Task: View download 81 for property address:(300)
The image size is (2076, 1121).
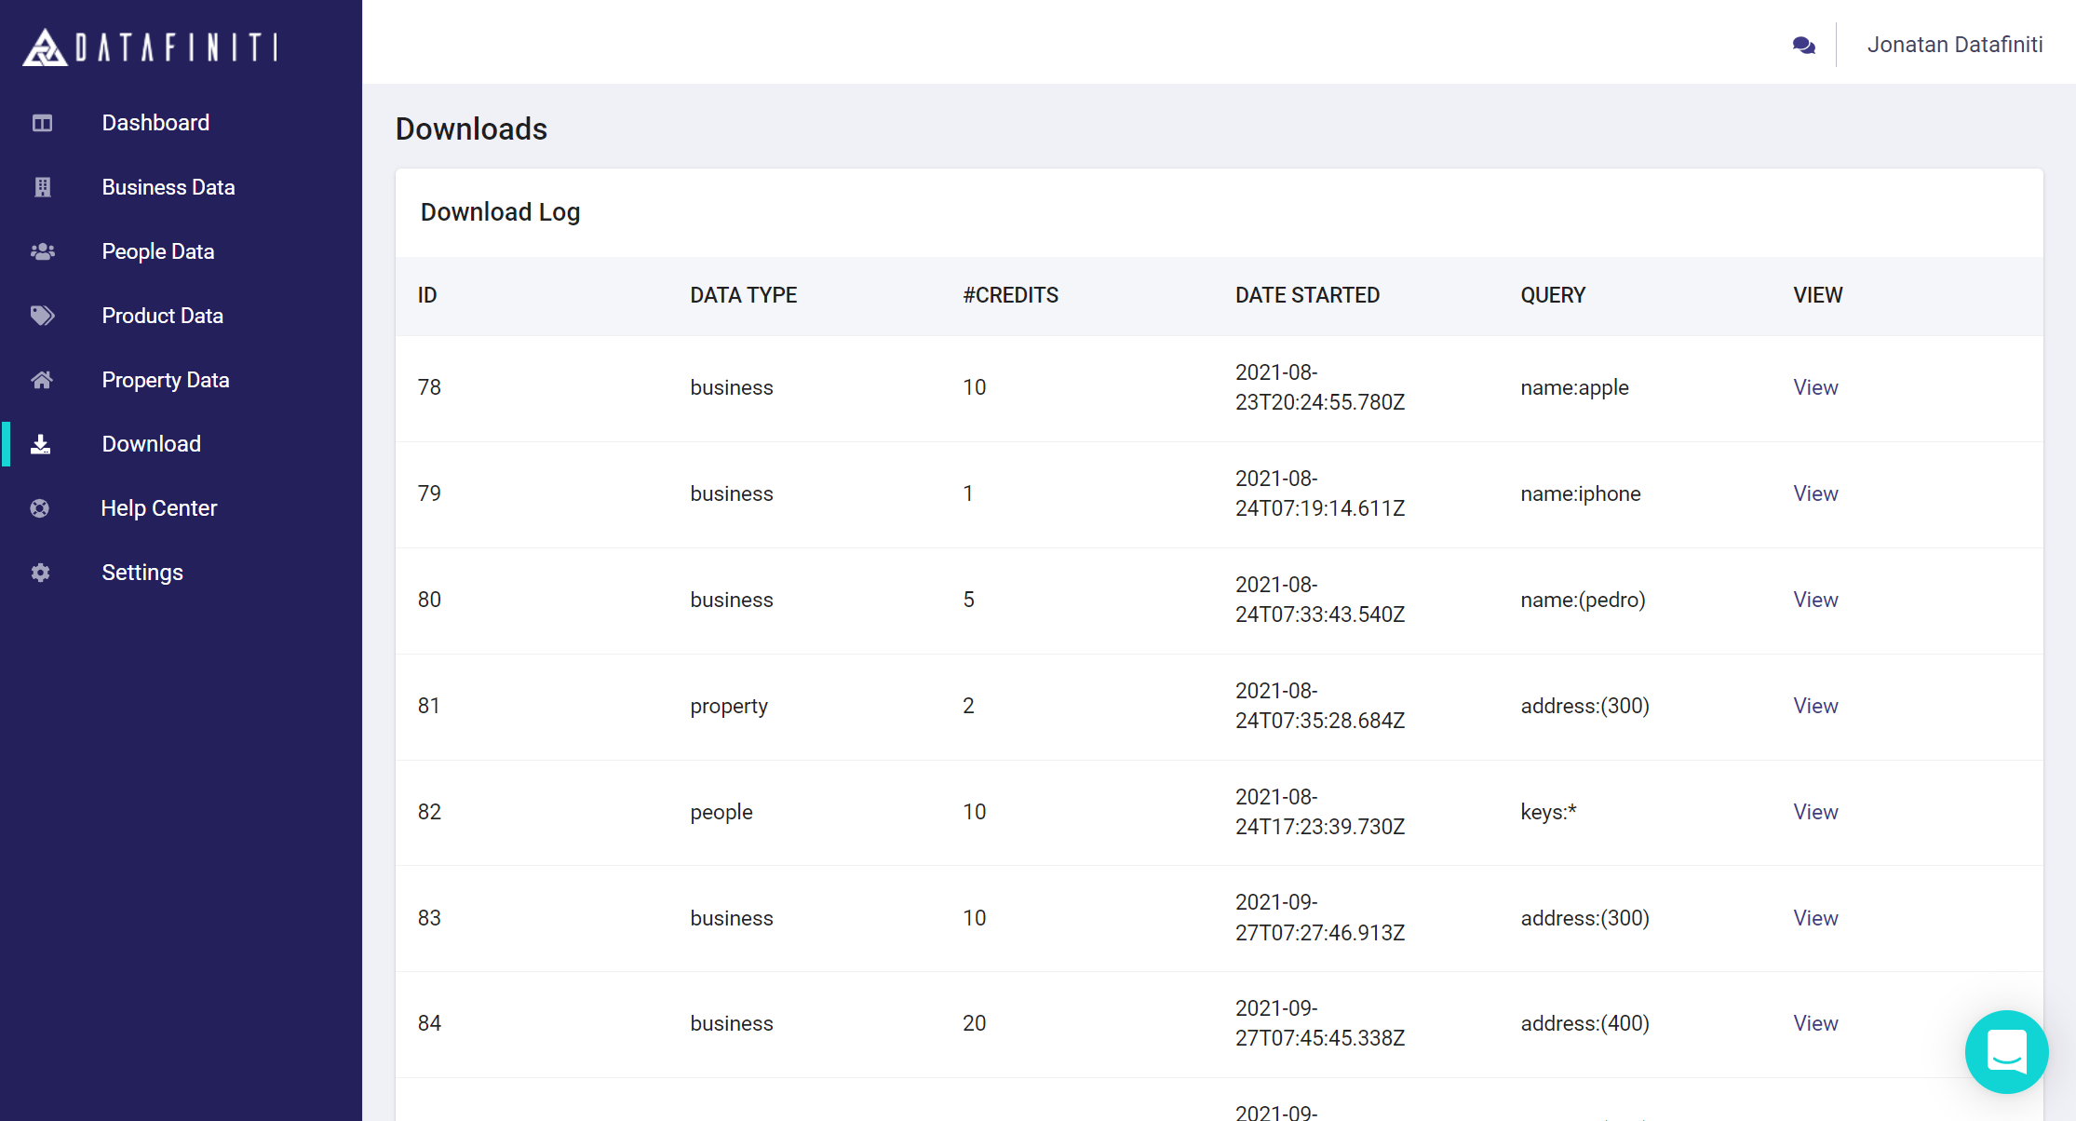Action: pyautogui.click(x=1815, y=706)
